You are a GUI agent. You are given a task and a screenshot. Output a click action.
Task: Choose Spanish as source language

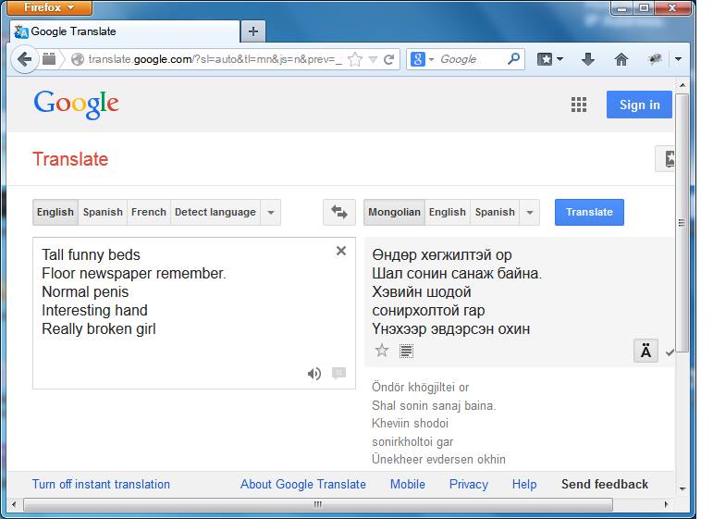pyautogui.click(x=103, y=212)
